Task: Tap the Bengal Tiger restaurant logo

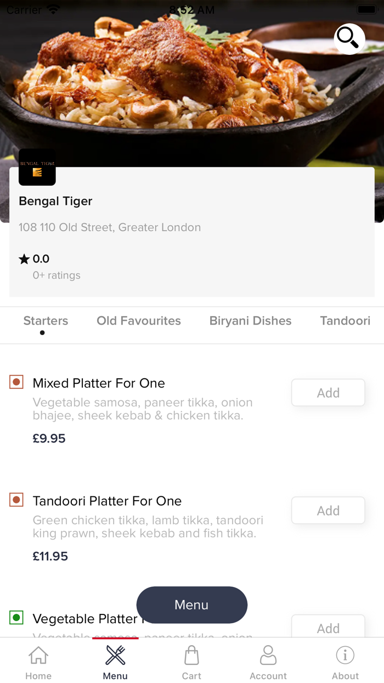Action: 37,167
